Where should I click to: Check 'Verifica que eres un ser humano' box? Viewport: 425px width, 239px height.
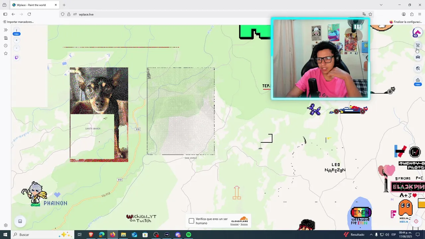tap(192, 221)
